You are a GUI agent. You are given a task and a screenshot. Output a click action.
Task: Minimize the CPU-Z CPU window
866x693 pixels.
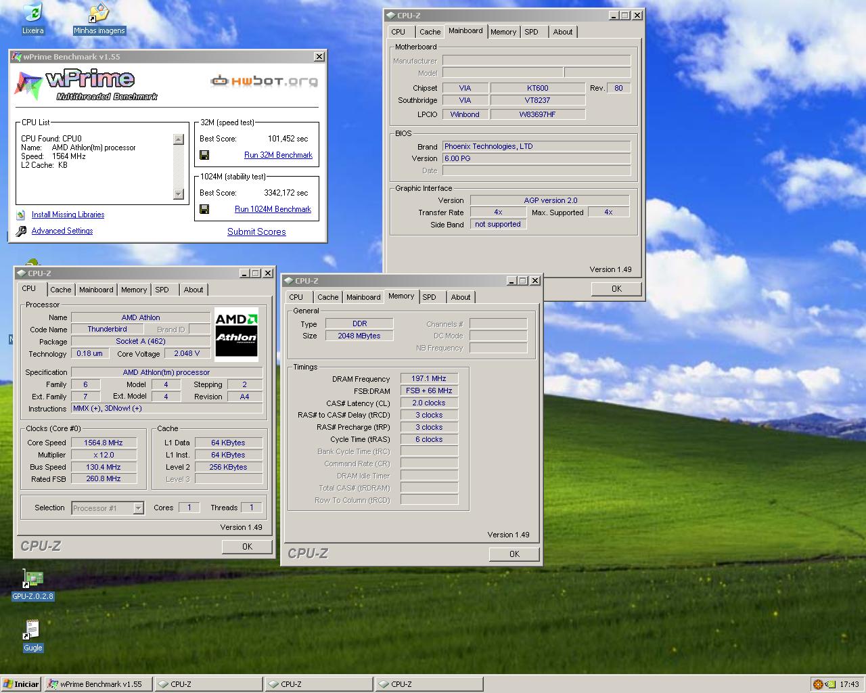(244, 273)
